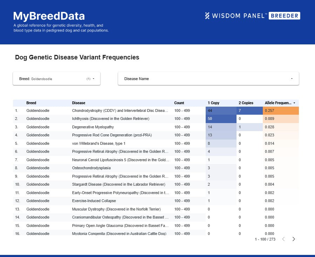The image size is (315, 257).
Task: Click 2 Copies value 7
Action: click(x=249, y=110)
